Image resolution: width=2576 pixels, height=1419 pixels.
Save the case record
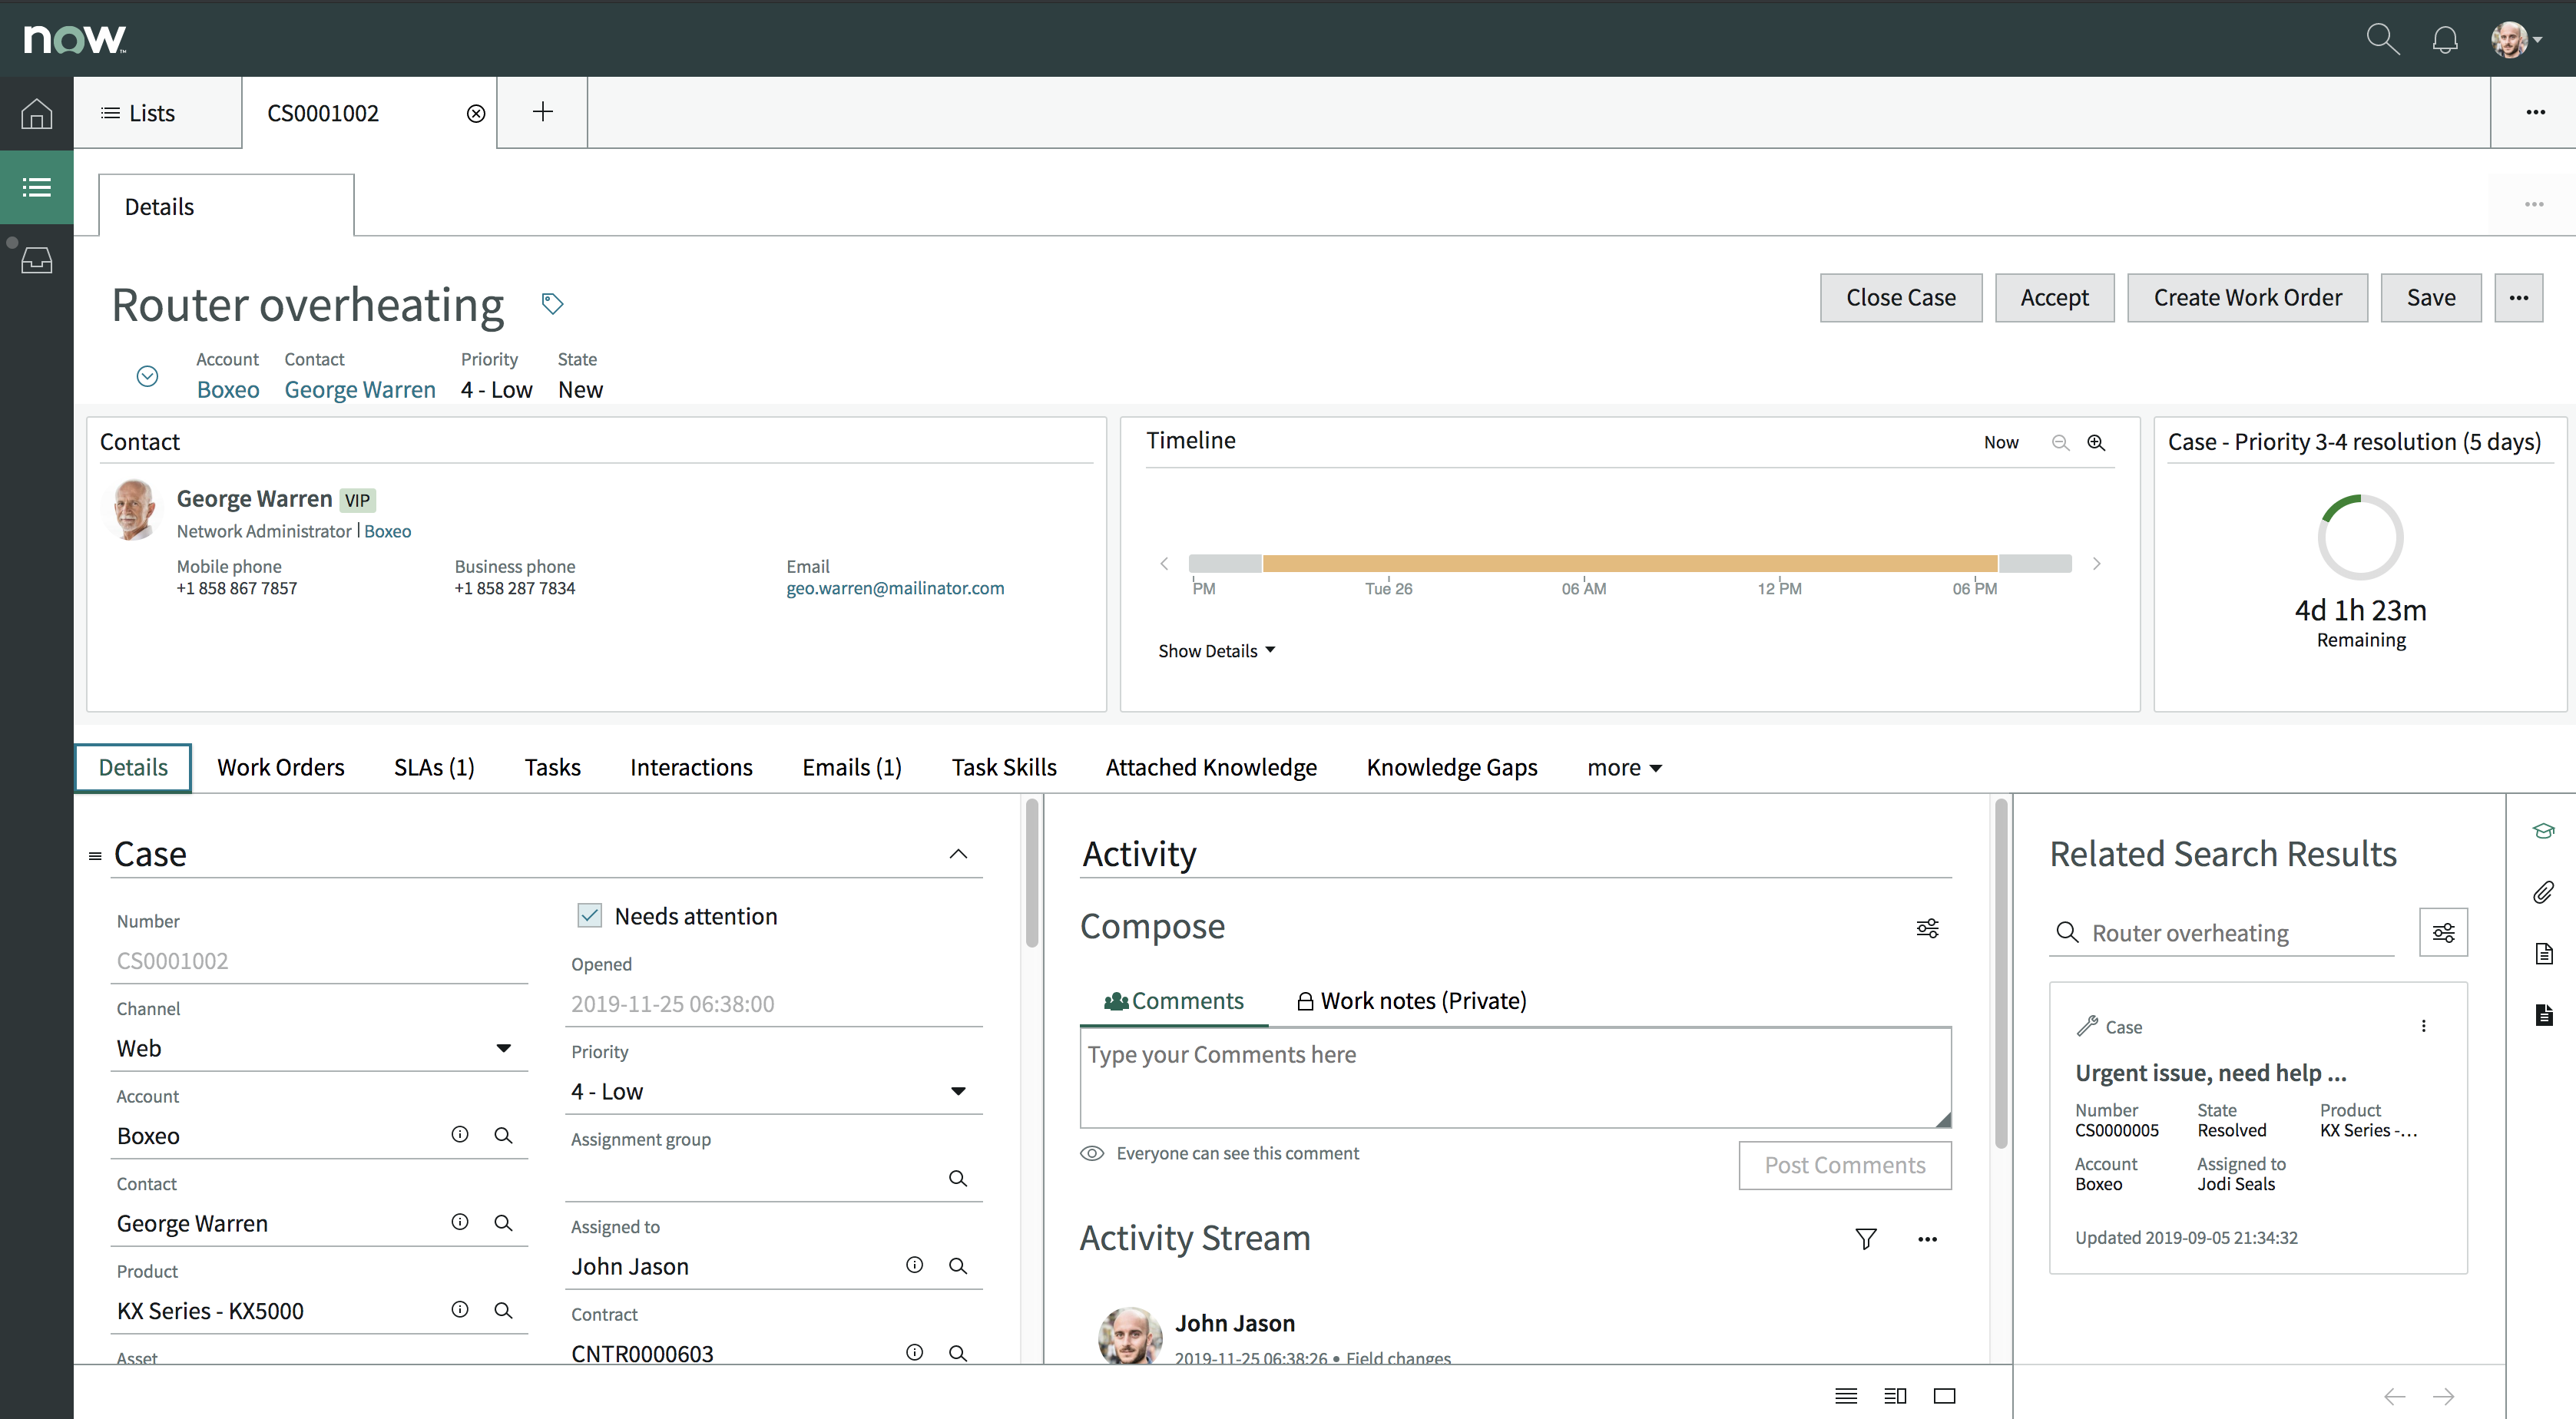pyautogui.click(x=2431, y=297)
